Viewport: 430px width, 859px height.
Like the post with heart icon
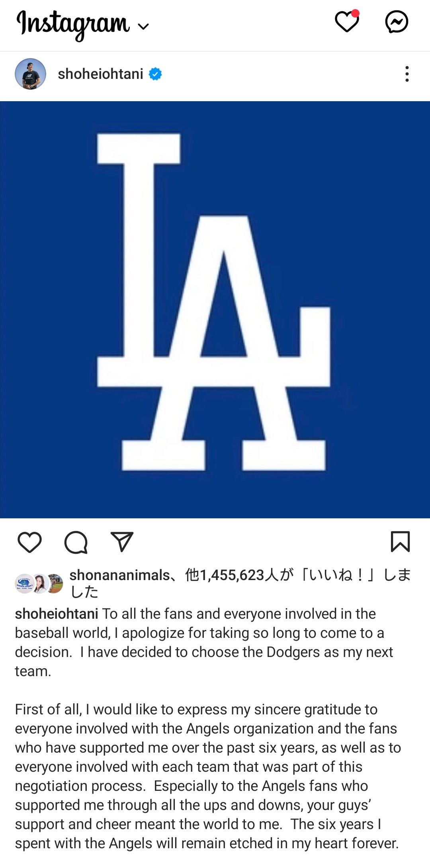tap(30, 542)
